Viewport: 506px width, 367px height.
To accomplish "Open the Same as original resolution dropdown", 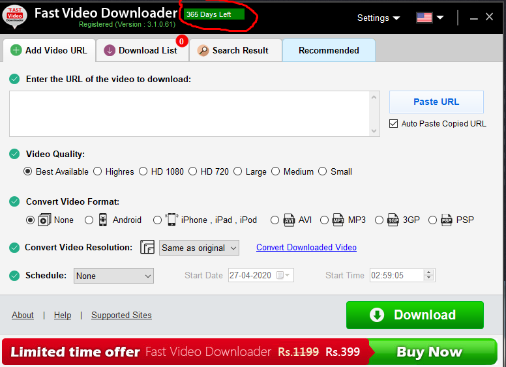I will click(199, 248).
